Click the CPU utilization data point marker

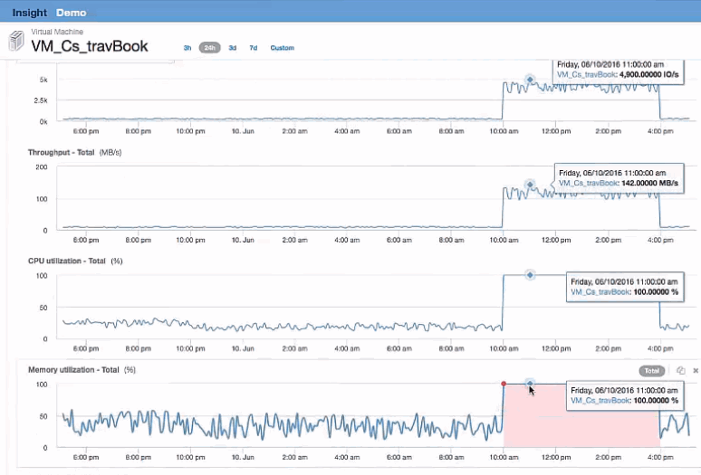[530, 275]
